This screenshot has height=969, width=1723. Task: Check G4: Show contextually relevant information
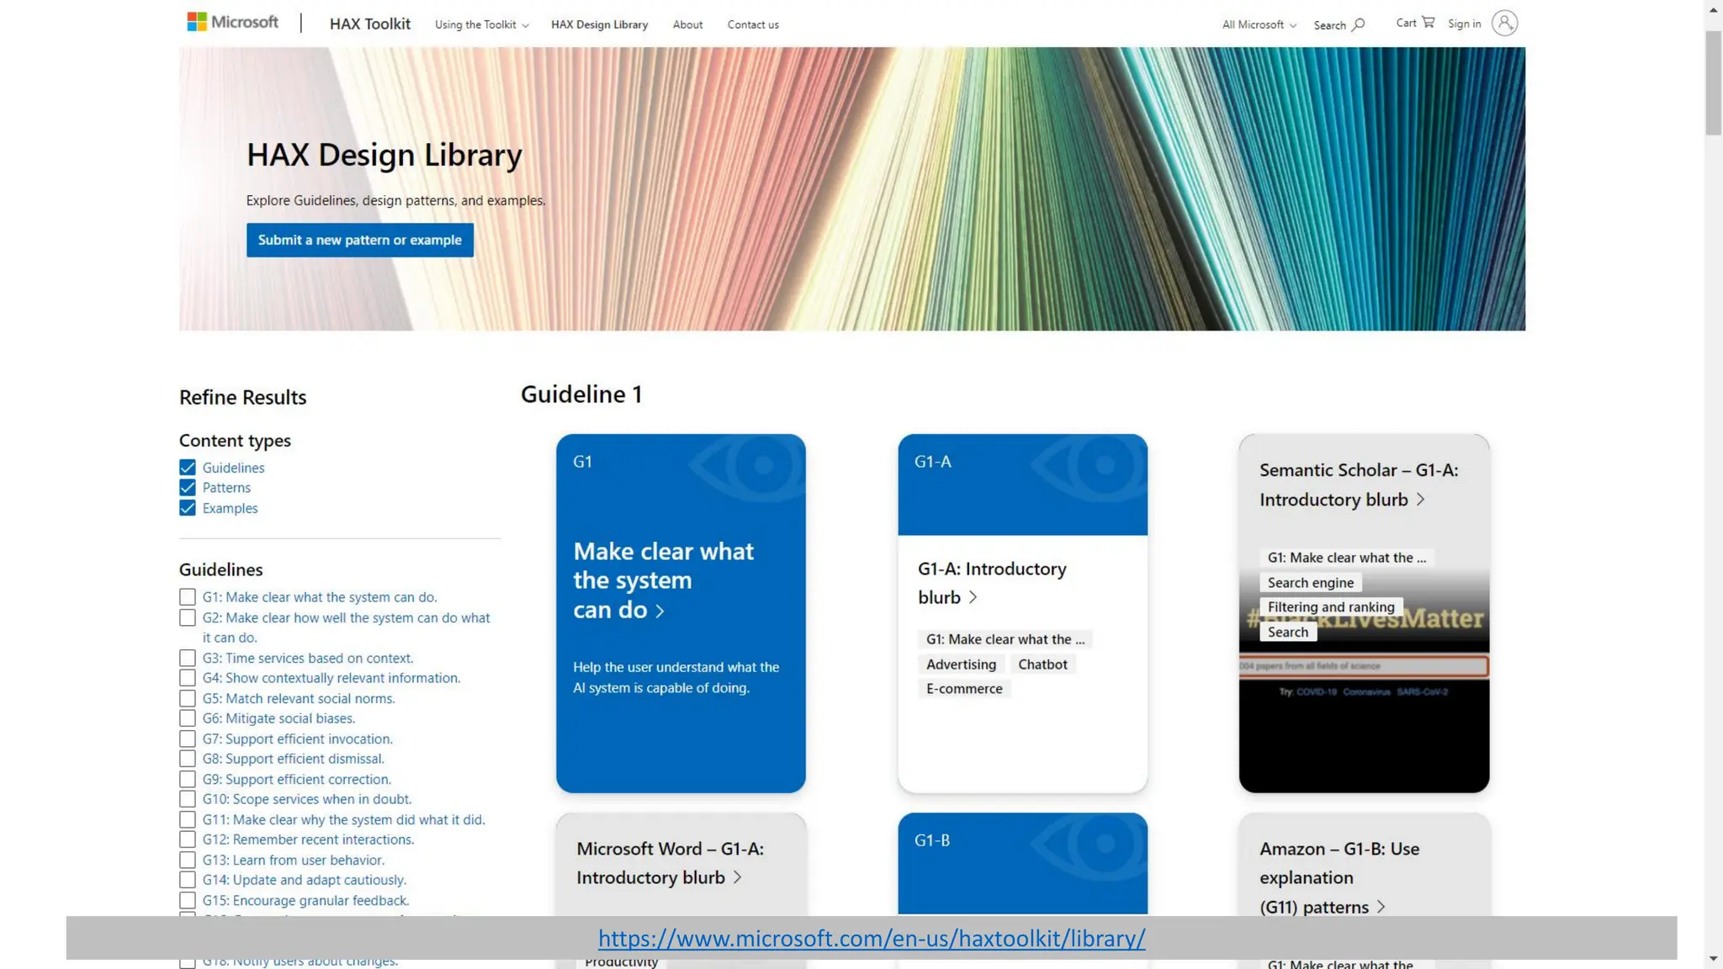click(188, 678)
